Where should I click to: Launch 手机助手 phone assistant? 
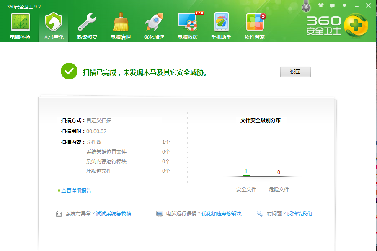click(221, 23)
